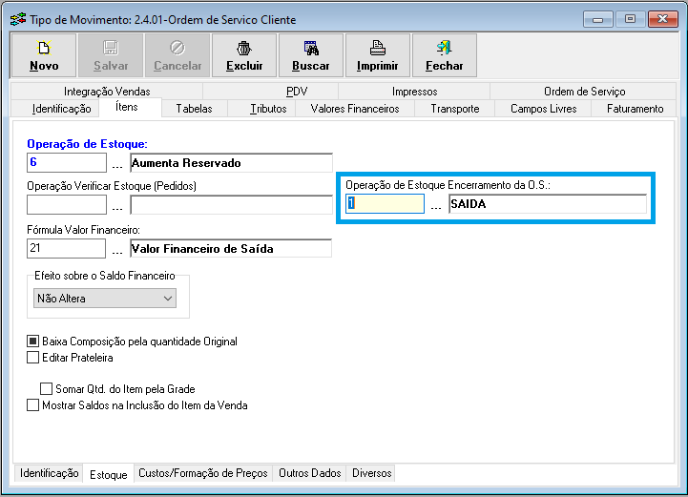The image size is (688, 497).
Task: Enable Mostrar Saldos na Inclusão do Item
Action: (33, 405)
